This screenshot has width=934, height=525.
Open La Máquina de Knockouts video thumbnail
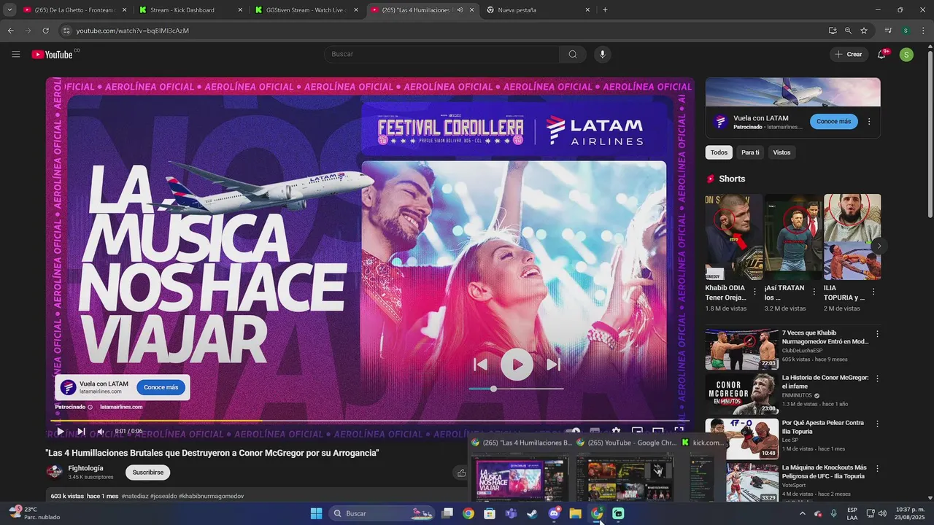(x=741, y=483)
